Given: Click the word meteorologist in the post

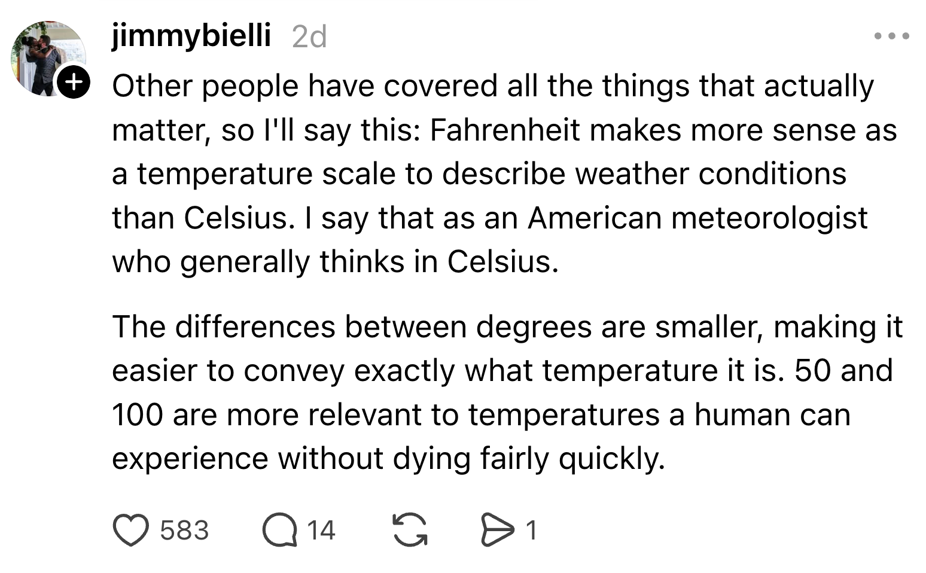Looking at the screenshot, I should point(769,218).
